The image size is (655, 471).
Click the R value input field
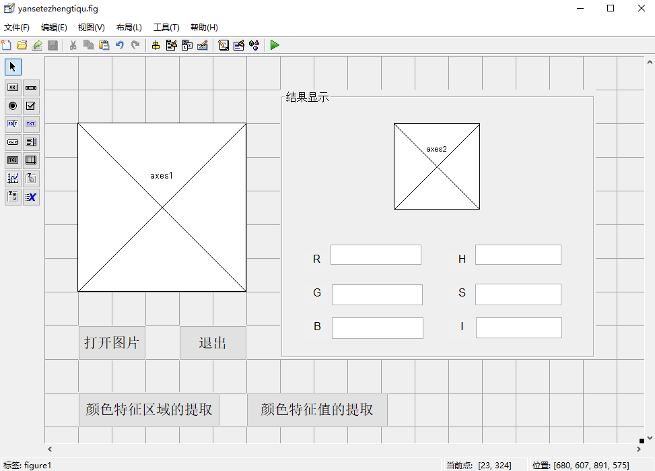tap(376, 255)
